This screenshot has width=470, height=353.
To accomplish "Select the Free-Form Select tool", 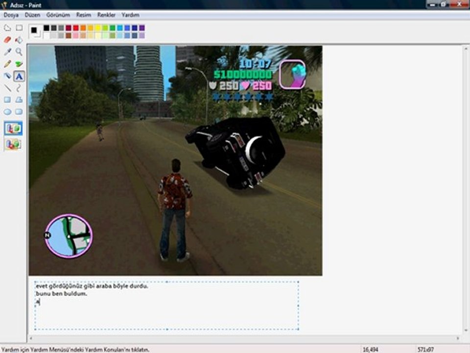I will (7, 28).
